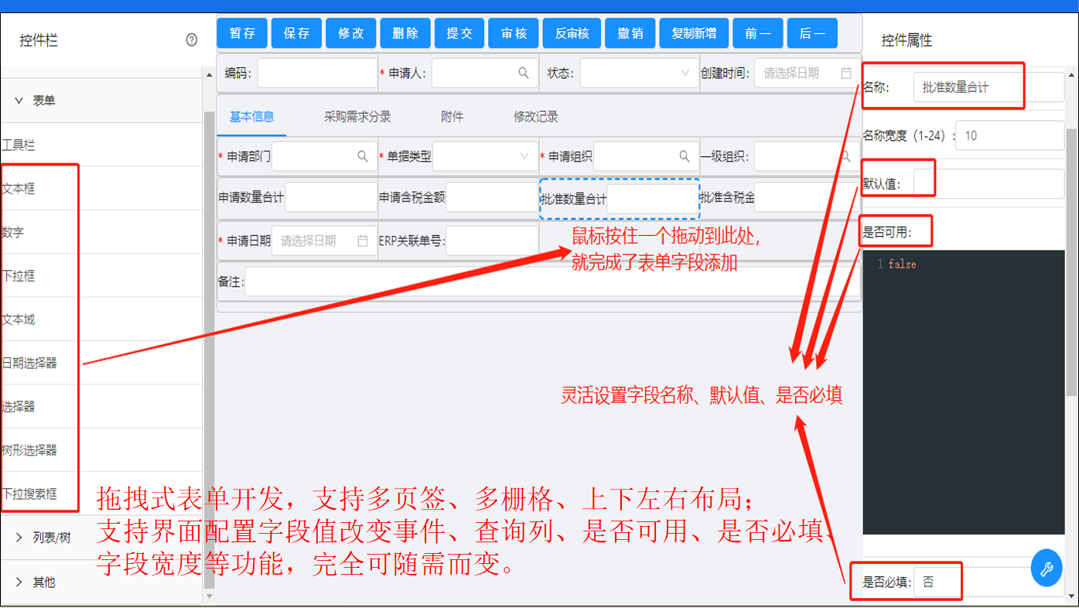This screenshot has height=608, width=1079.
Task: Click the search icon in 一级组织 field
Action: [846, 156]
